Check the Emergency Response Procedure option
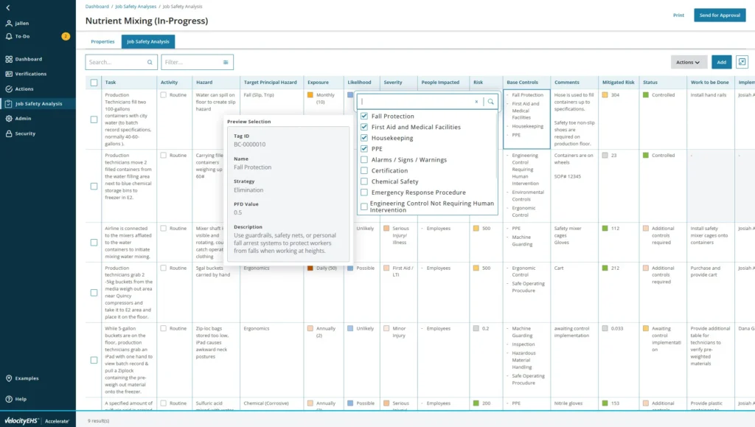 [364, 192]
